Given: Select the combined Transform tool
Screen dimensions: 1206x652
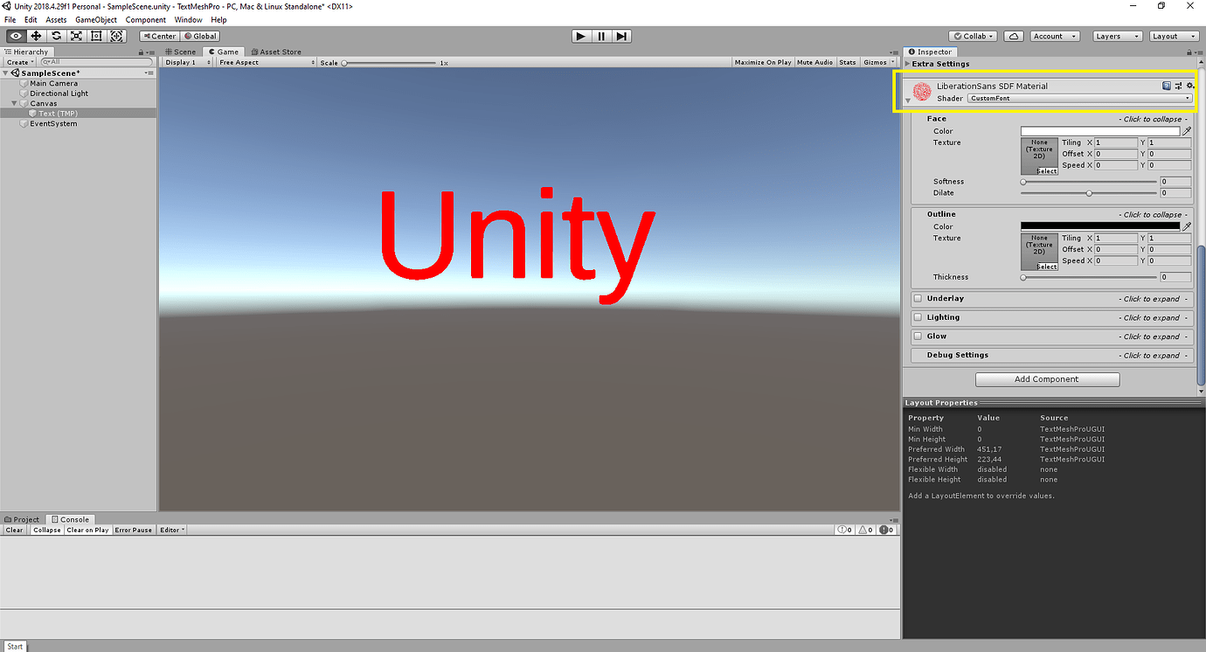Looking at the screenshot, I should 117,36.
